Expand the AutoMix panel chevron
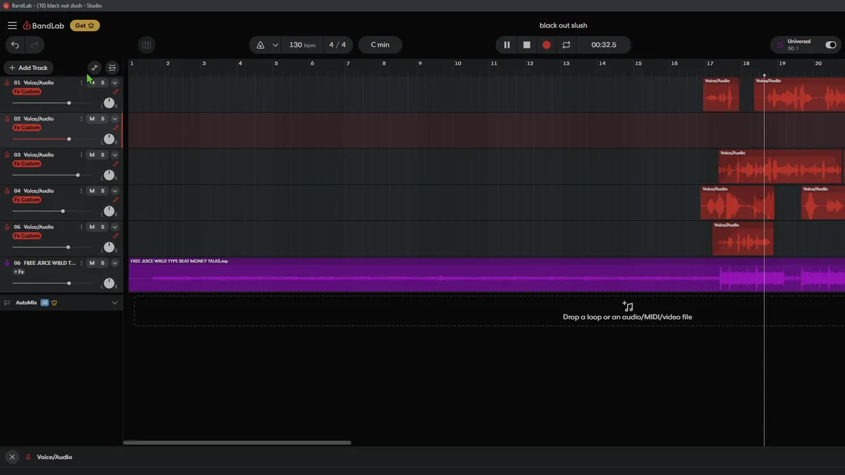The image size is (845, 475). point(115,303)
